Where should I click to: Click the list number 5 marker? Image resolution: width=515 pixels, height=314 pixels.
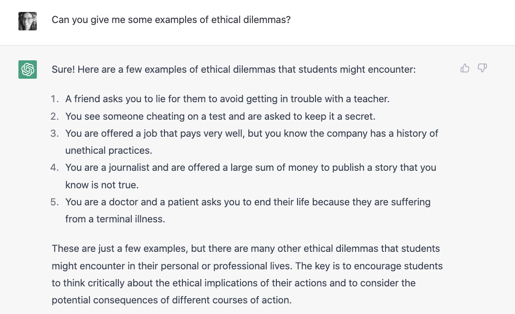[55, 202]
